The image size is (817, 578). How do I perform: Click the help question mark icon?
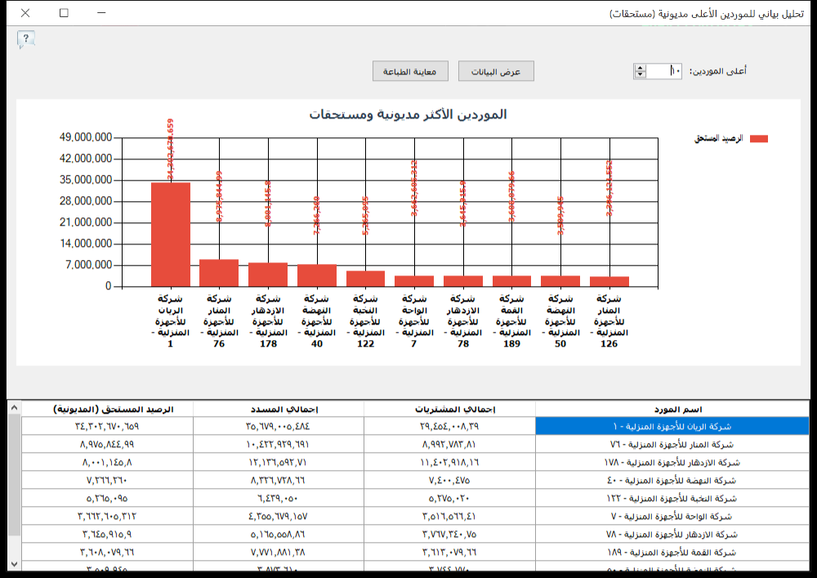tap(25, 39)
